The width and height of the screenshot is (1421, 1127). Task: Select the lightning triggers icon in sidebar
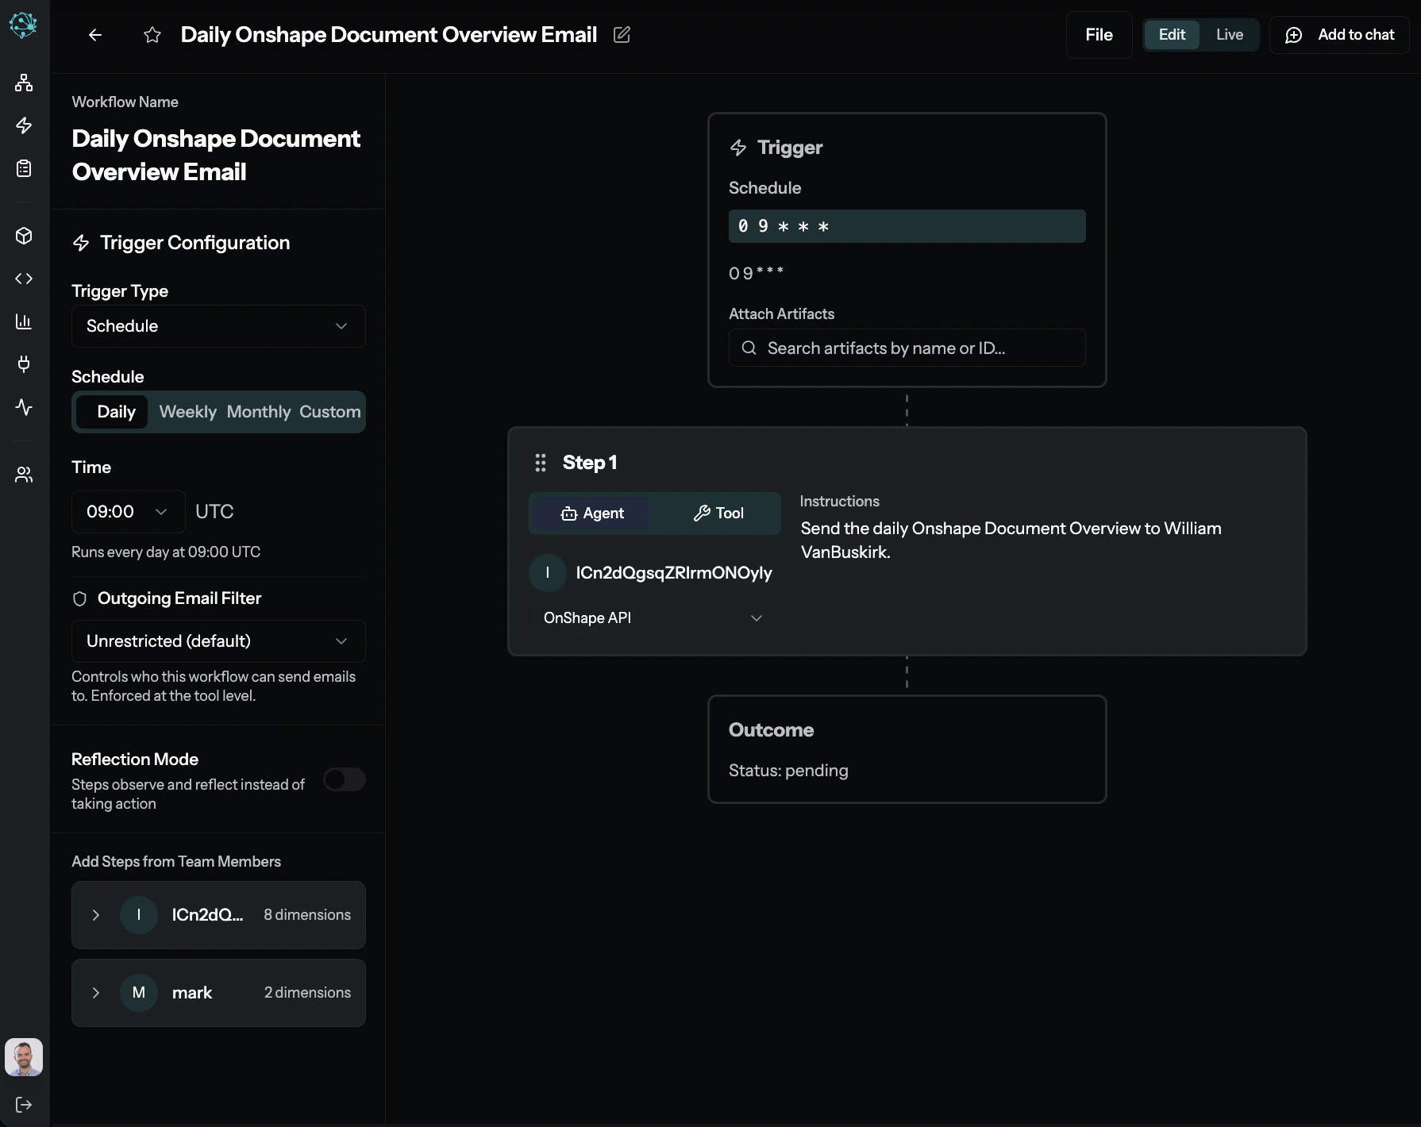pyautogui.click(x=23, y=125)
